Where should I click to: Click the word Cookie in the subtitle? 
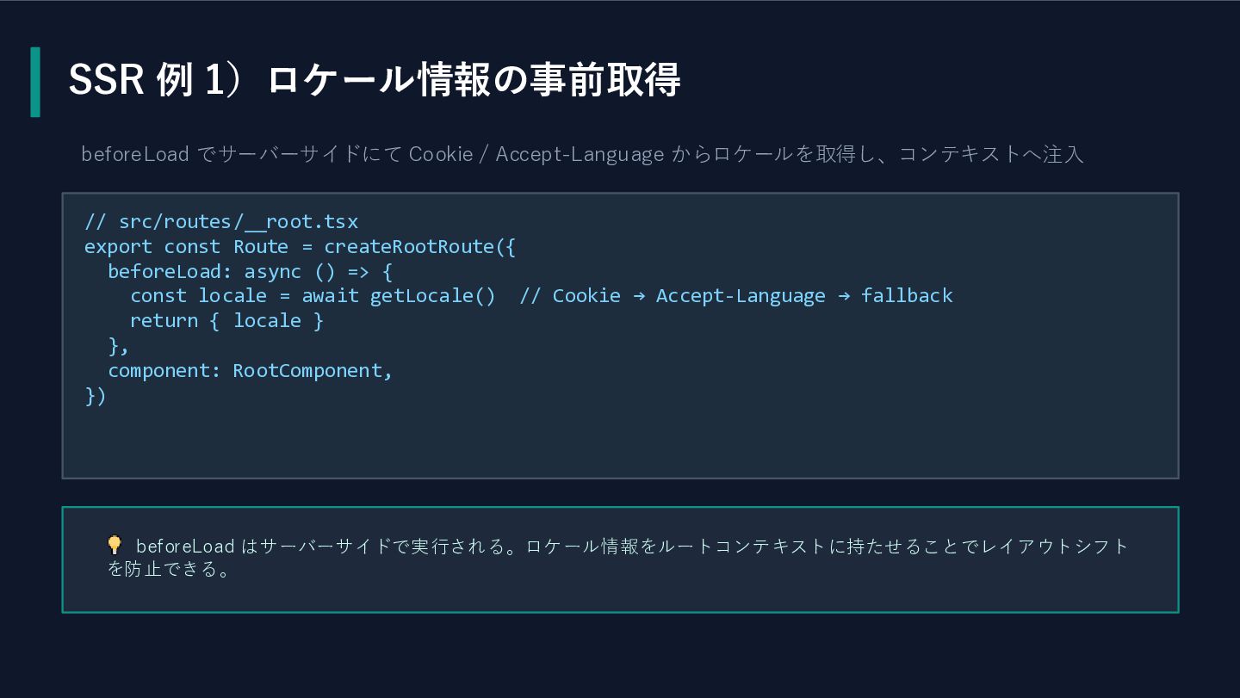(441, 154)
